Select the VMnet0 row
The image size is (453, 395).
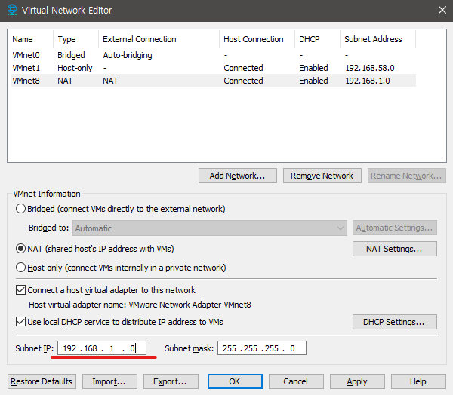[214, 55]
